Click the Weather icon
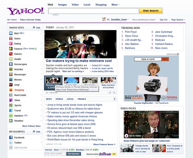193x158 pixels. pyautogui.click(x=11, y=121)
